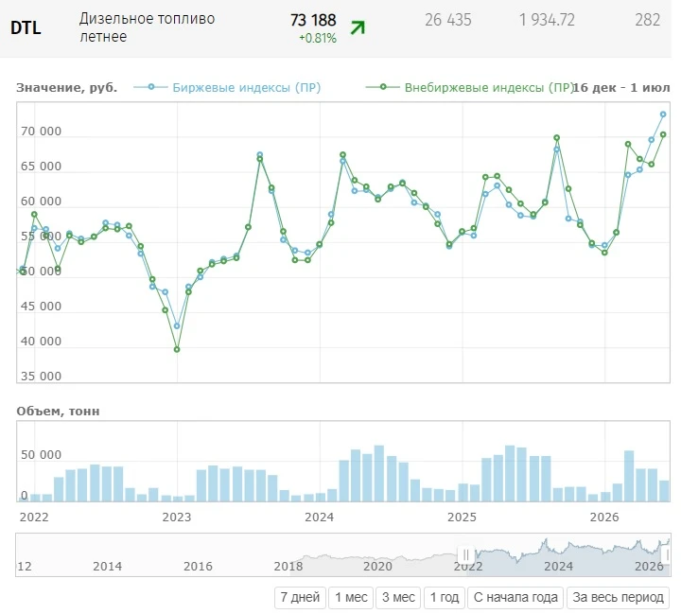Click the 26 435 header value
The height and width of the screenshot is (614, 681).
pyautogui.click(x=447, y=20)
